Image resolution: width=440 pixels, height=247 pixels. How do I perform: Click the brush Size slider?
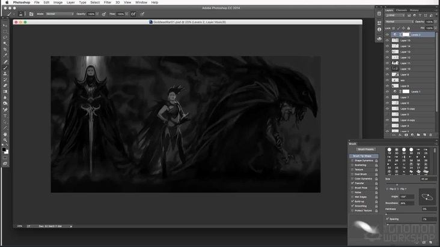pos(411,183)
